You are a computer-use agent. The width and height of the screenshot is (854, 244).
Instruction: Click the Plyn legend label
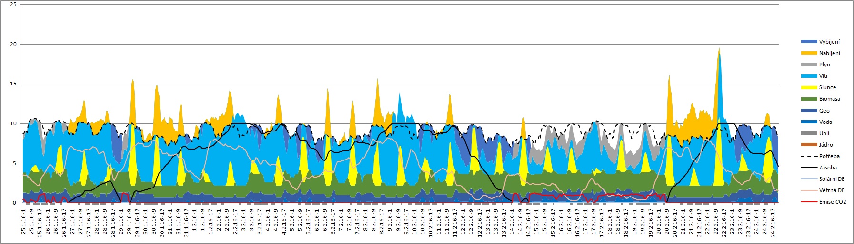point(824,65)
